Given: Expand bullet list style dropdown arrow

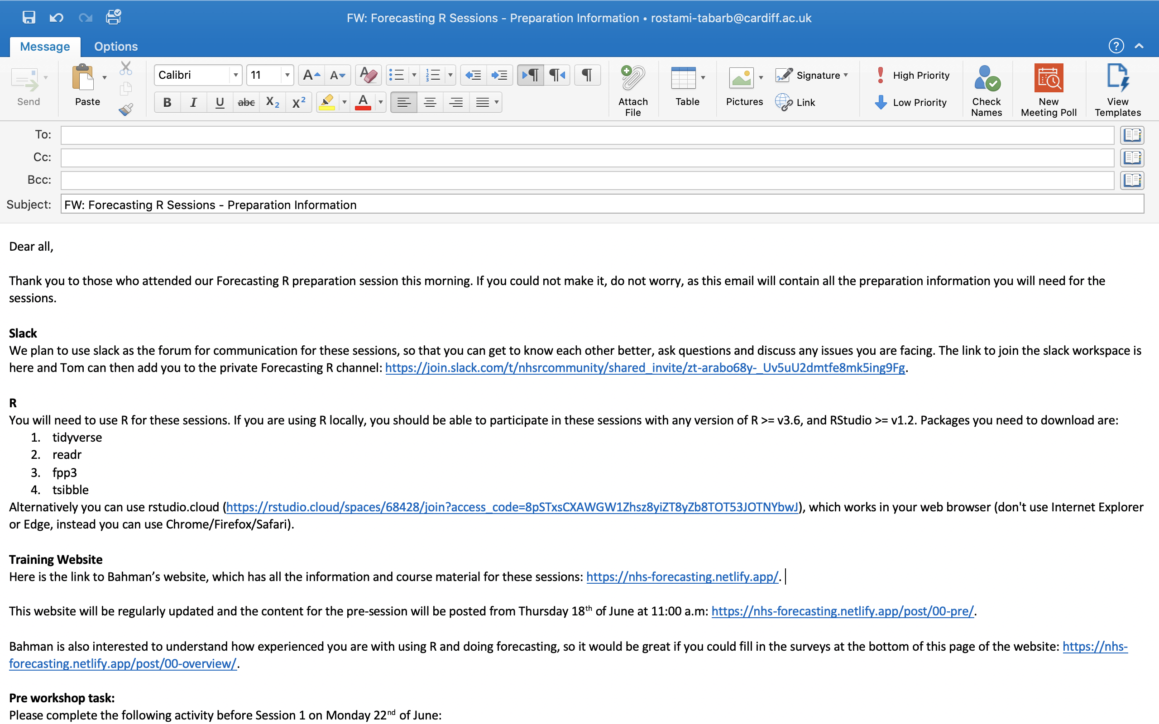Looking at the screenshot, I should (x=414, y=75).
